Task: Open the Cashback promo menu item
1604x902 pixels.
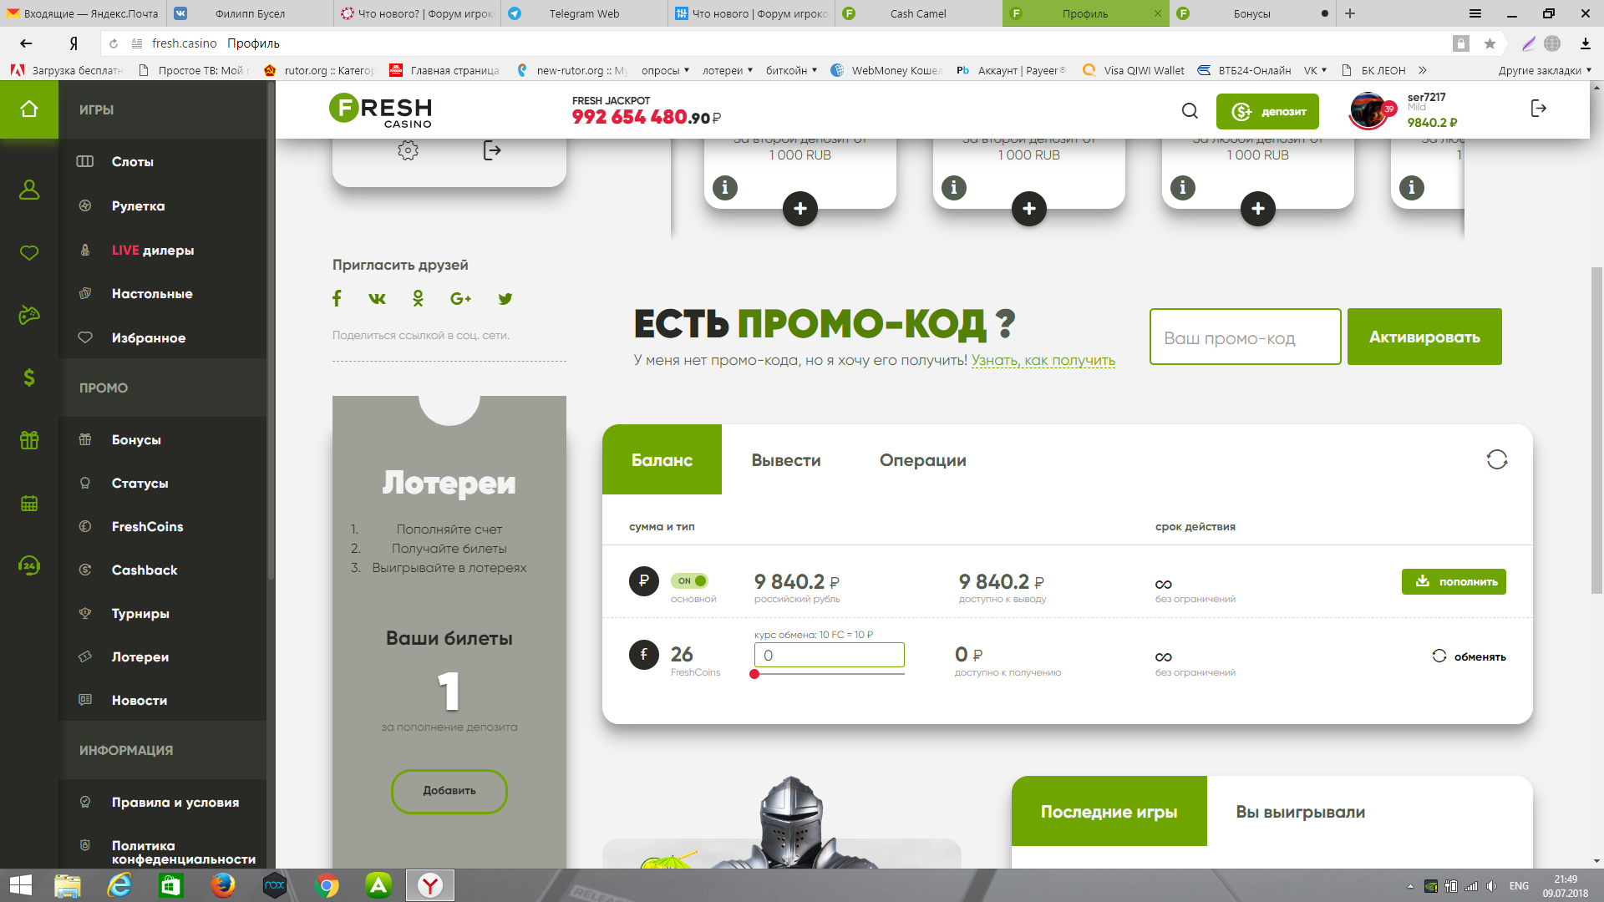Action: coord(145,570)
